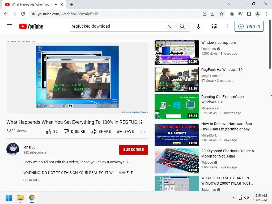This screenshot has height=204, width=272.
Task: Bookmark this tab with star
Action: tap(222, 14)
